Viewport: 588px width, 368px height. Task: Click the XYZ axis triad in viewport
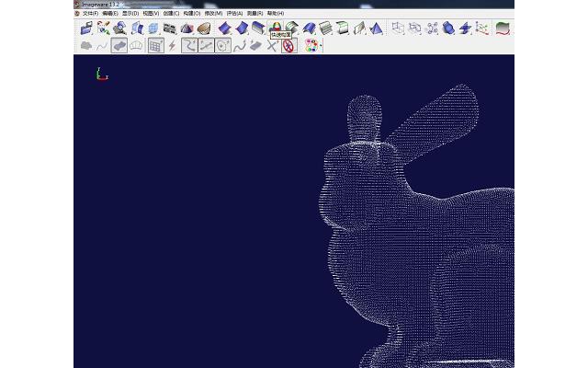[x=102, y=74]
